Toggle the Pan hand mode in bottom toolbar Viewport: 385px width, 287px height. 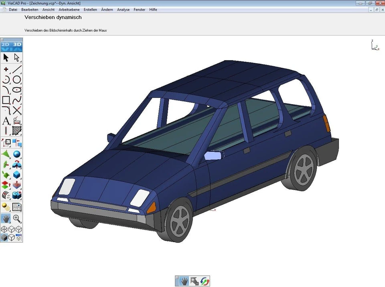pos(183,281)
